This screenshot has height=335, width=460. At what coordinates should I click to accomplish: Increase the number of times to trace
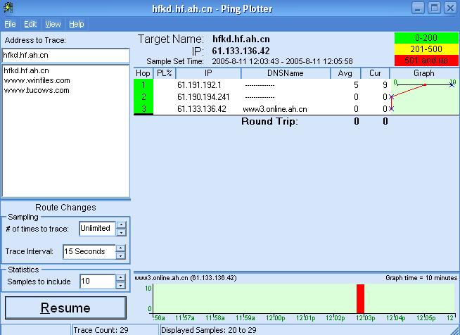click(x=121, y=225)
